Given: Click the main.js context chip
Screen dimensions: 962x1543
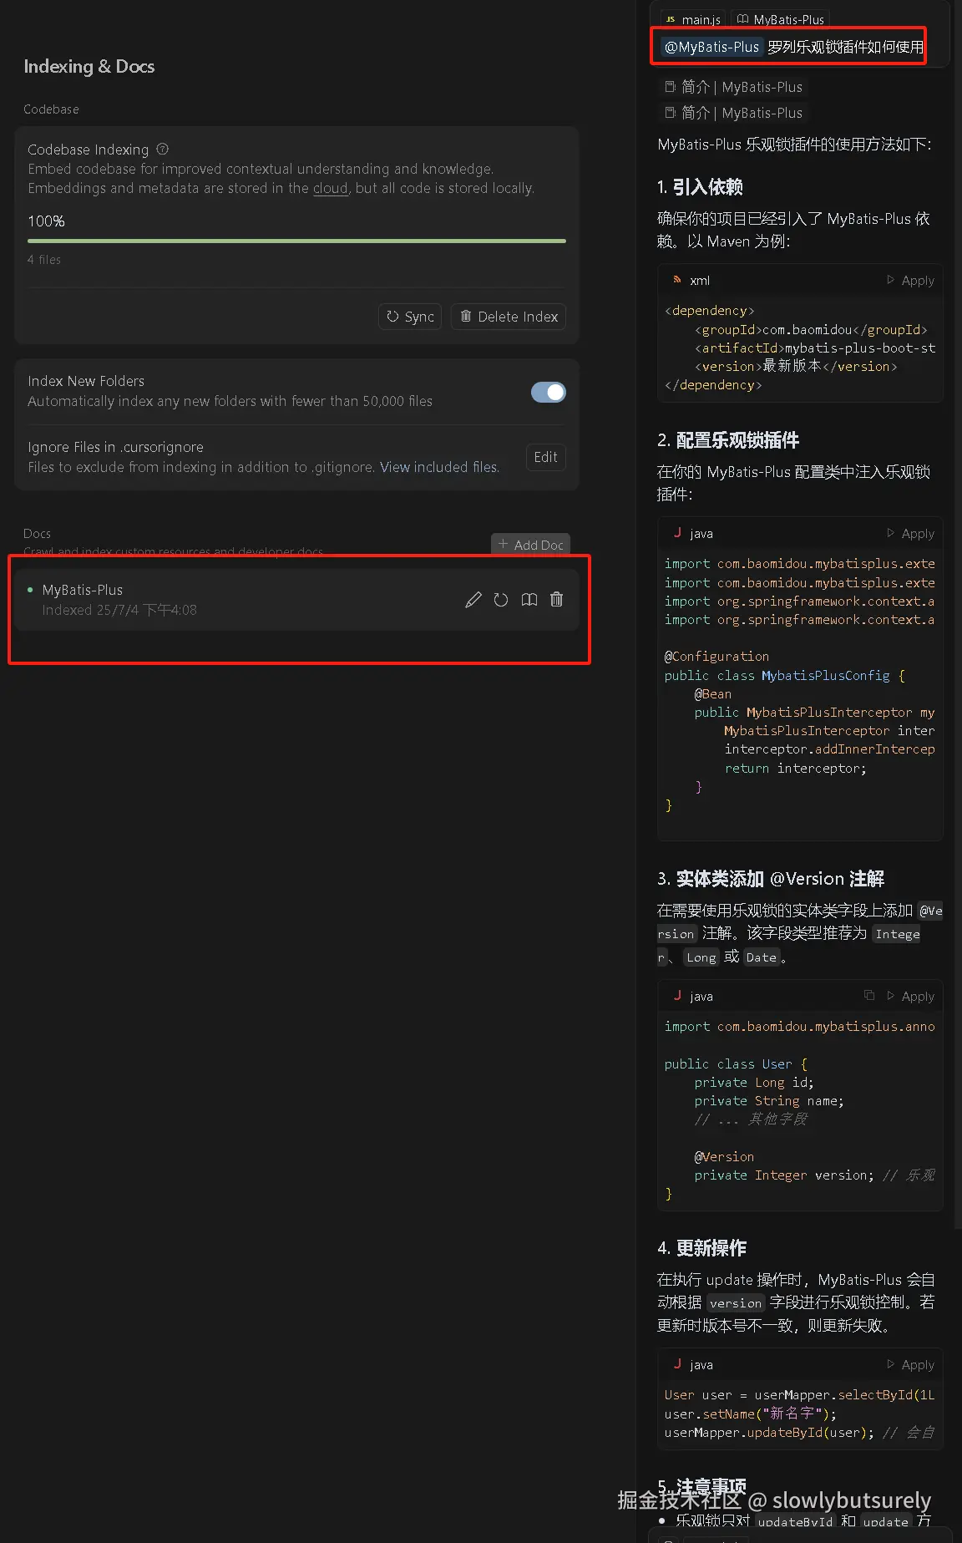Looking at the screenshot, I should [x=693, y=19].
